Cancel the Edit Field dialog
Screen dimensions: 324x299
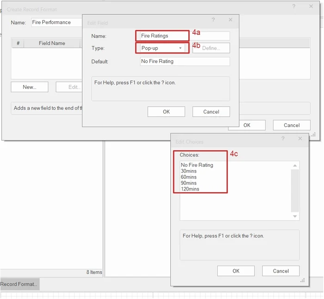tap(211, 112)
